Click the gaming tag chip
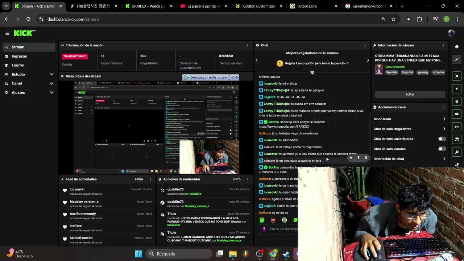The width and height of the screenshot is (464, 261). 423,72
